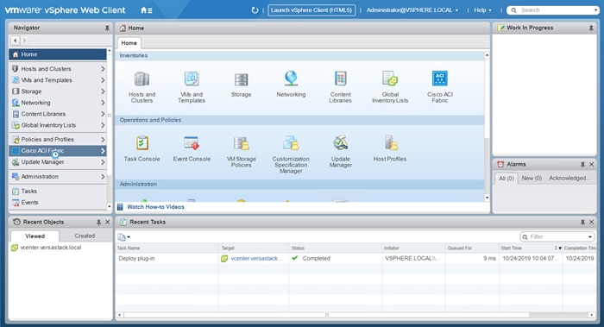Viewport: 604px width, 327px height.
Task: Open vcenter.versastack.local in Recent Objects
Action: [x=50, y=248]
